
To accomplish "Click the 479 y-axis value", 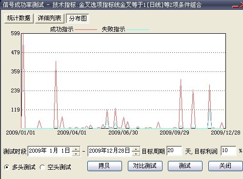I will (15, 52).
